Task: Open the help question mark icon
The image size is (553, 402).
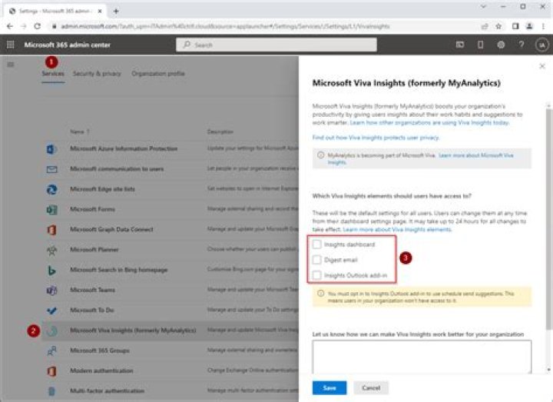Action: coord(522,45)
